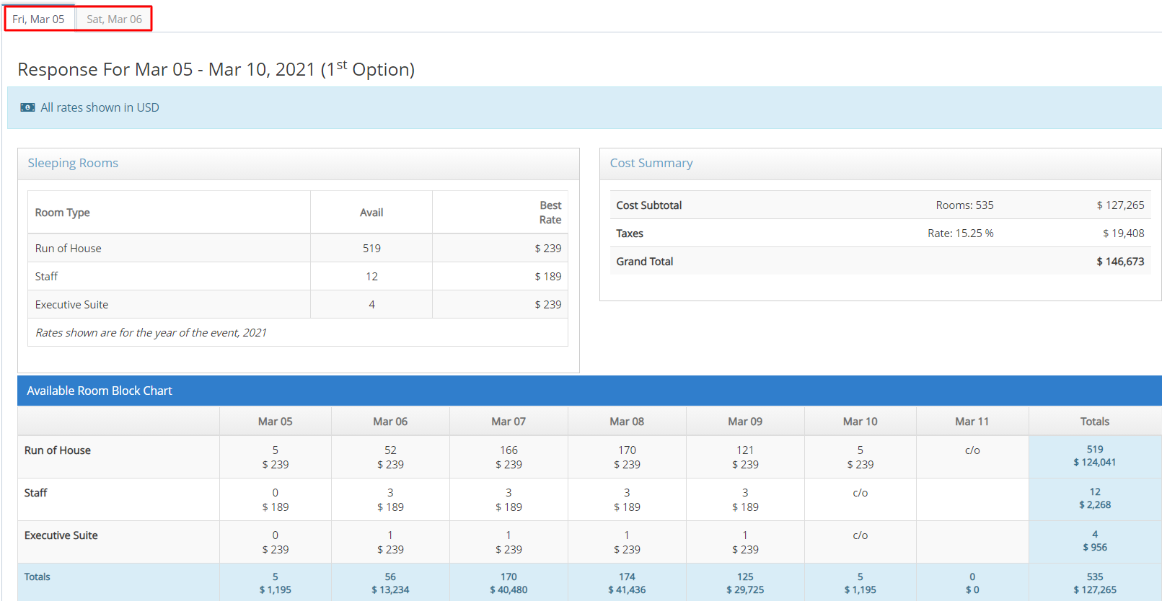Click the Taxes rate 15.25 % value

(960, 233)
